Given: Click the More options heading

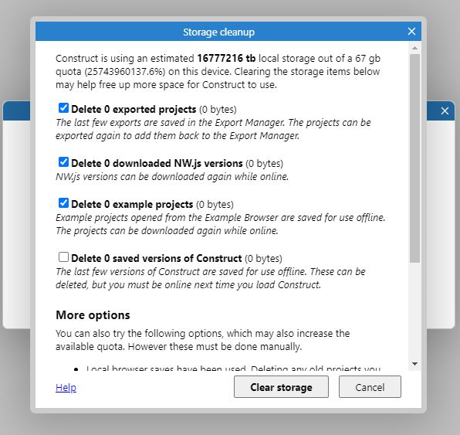Looking at the screenshot, I should tap(93, 315).
